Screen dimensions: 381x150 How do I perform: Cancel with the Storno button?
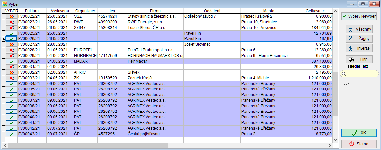tap(359, 144)
